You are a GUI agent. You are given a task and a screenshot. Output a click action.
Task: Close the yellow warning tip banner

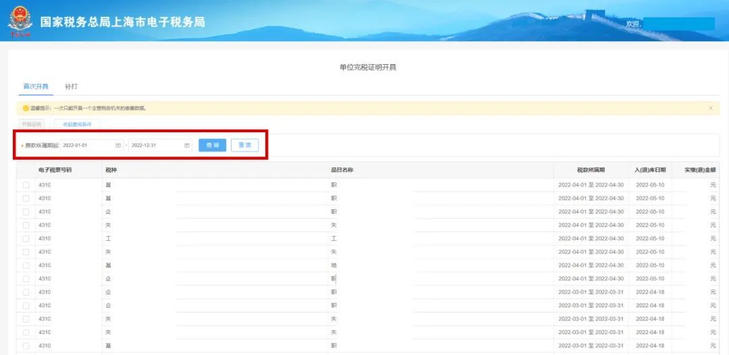(x=710, y=108)
